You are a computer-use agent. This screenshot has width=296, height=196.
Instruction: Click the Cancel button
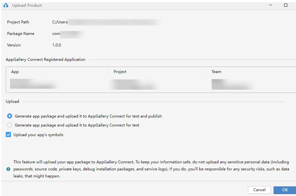pyautogui.click(x=259, y=190)
